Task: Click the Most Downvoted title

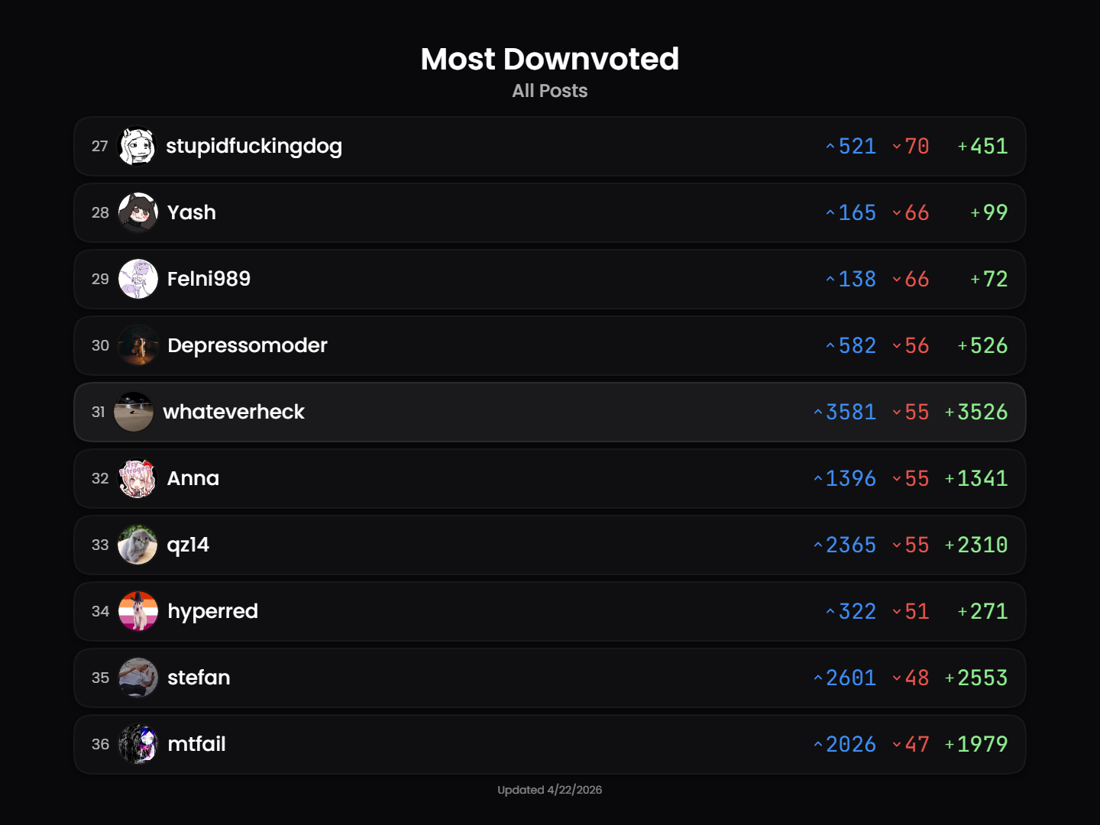Action: pyautogui.click(x=549, y=59)
